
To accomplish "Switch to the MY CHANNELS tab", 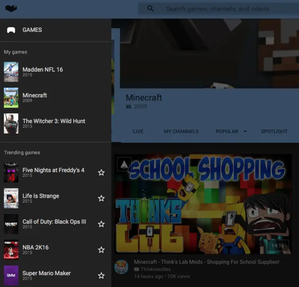I will [181, 132].
